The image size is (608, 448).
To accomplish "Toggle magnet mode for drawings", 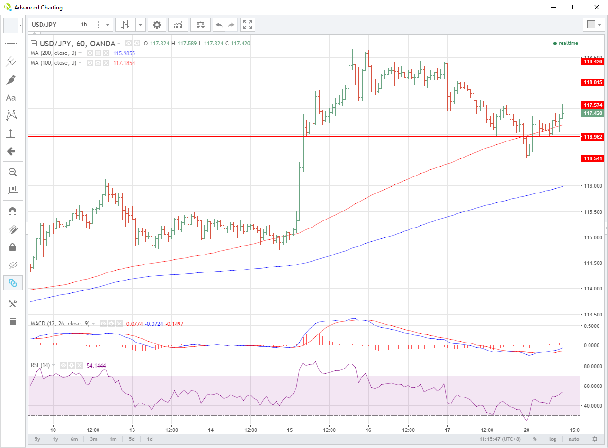I will click(12, 211).
